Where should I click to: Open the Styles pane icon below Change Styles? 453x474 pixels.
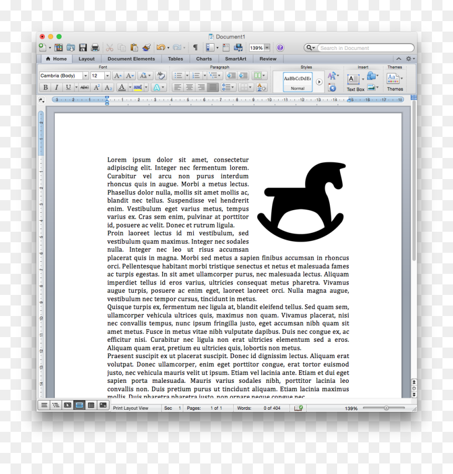click(x=332, y=87)
